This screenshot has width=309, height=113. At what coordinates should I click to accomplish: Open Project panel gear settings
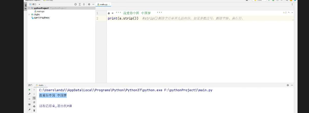point(89,4)
